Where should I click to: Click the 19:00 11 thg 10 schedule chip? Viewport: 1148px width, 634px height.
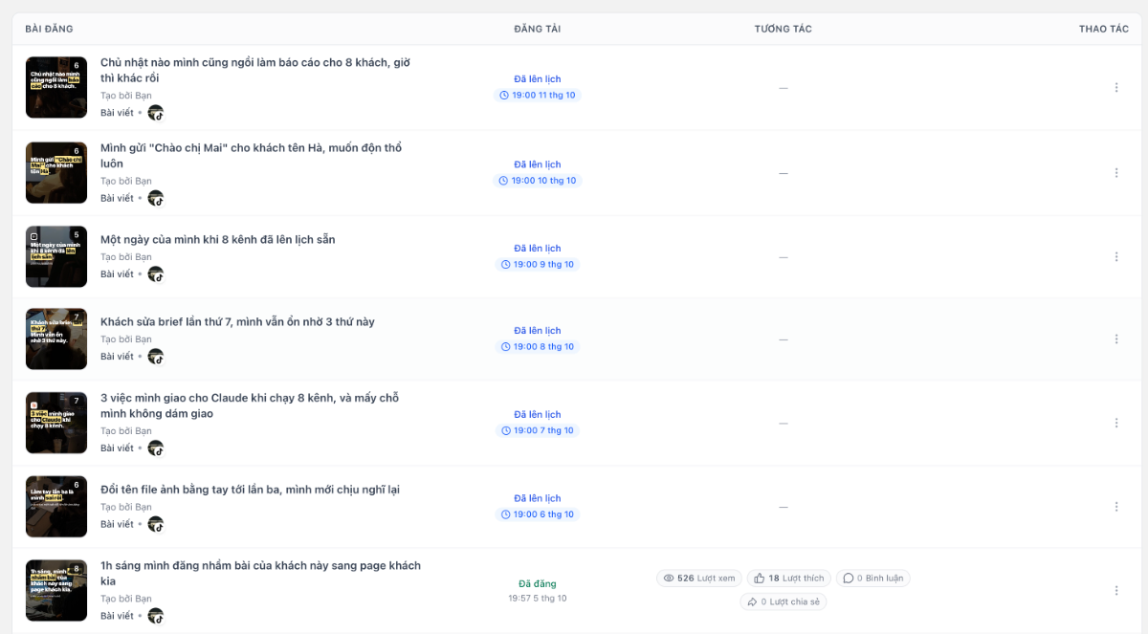coord(538,96)
